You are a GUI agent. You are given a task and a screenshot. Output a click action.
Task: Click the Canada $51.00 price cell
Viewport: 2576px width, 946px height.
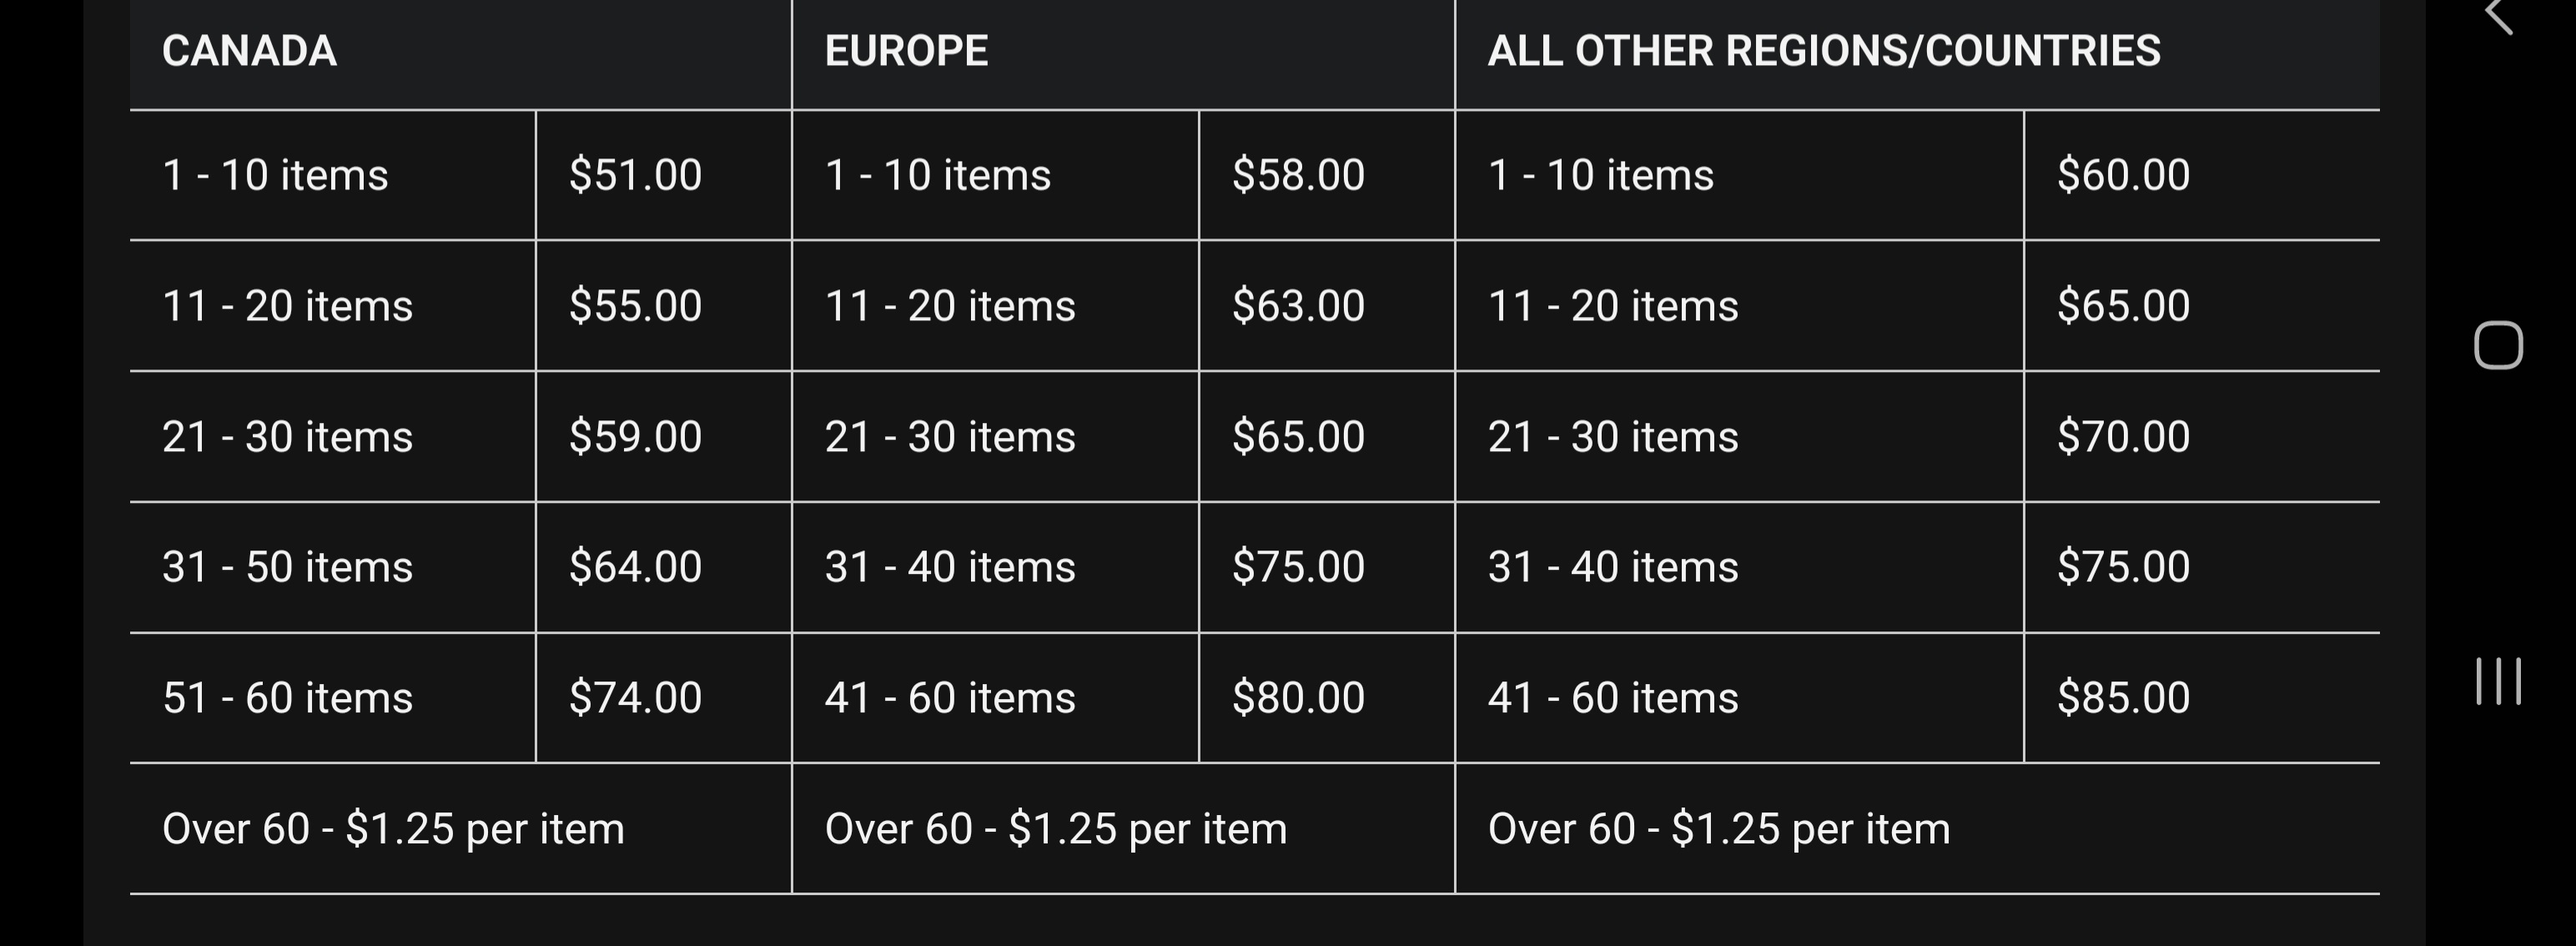664,175
